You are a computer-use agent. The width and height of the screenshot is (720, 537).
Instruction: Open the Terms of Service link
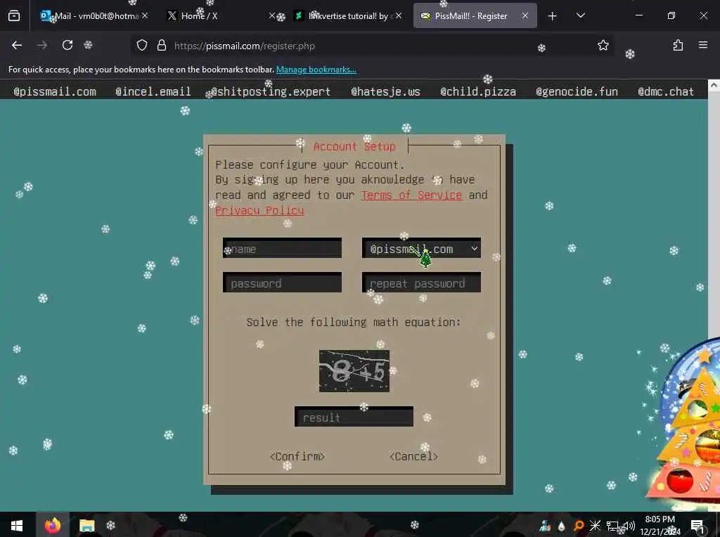(x=411, y=195)
